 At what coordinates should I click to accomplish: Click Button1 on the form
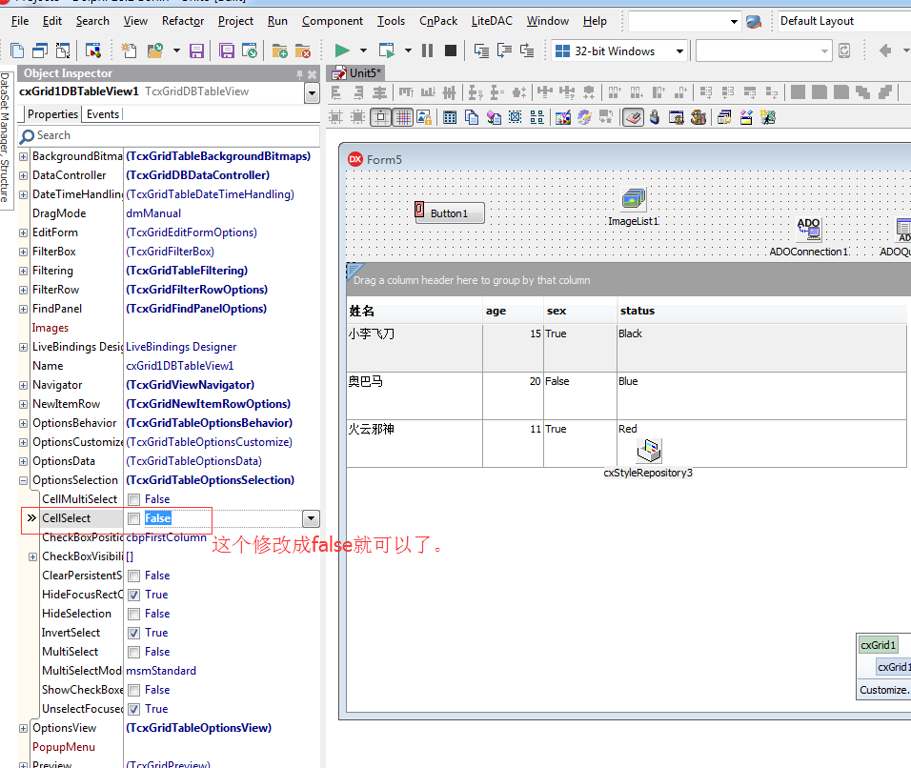point(450,213)
